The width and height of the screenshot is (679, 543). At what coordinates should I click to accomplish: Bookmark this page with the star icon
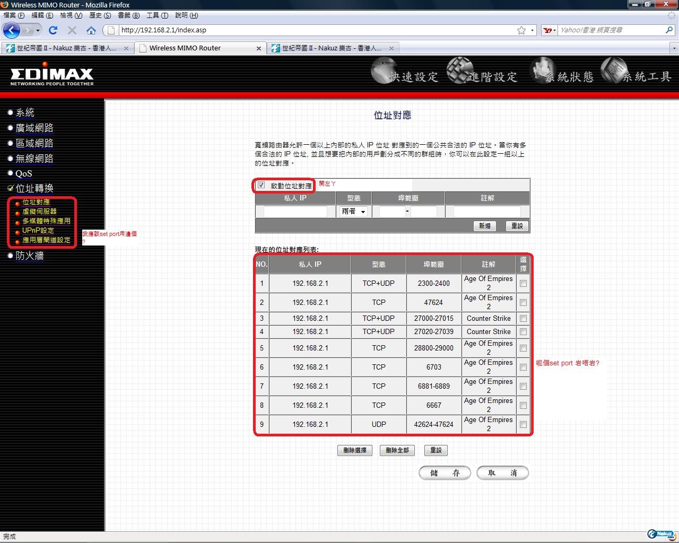point(521,30)
